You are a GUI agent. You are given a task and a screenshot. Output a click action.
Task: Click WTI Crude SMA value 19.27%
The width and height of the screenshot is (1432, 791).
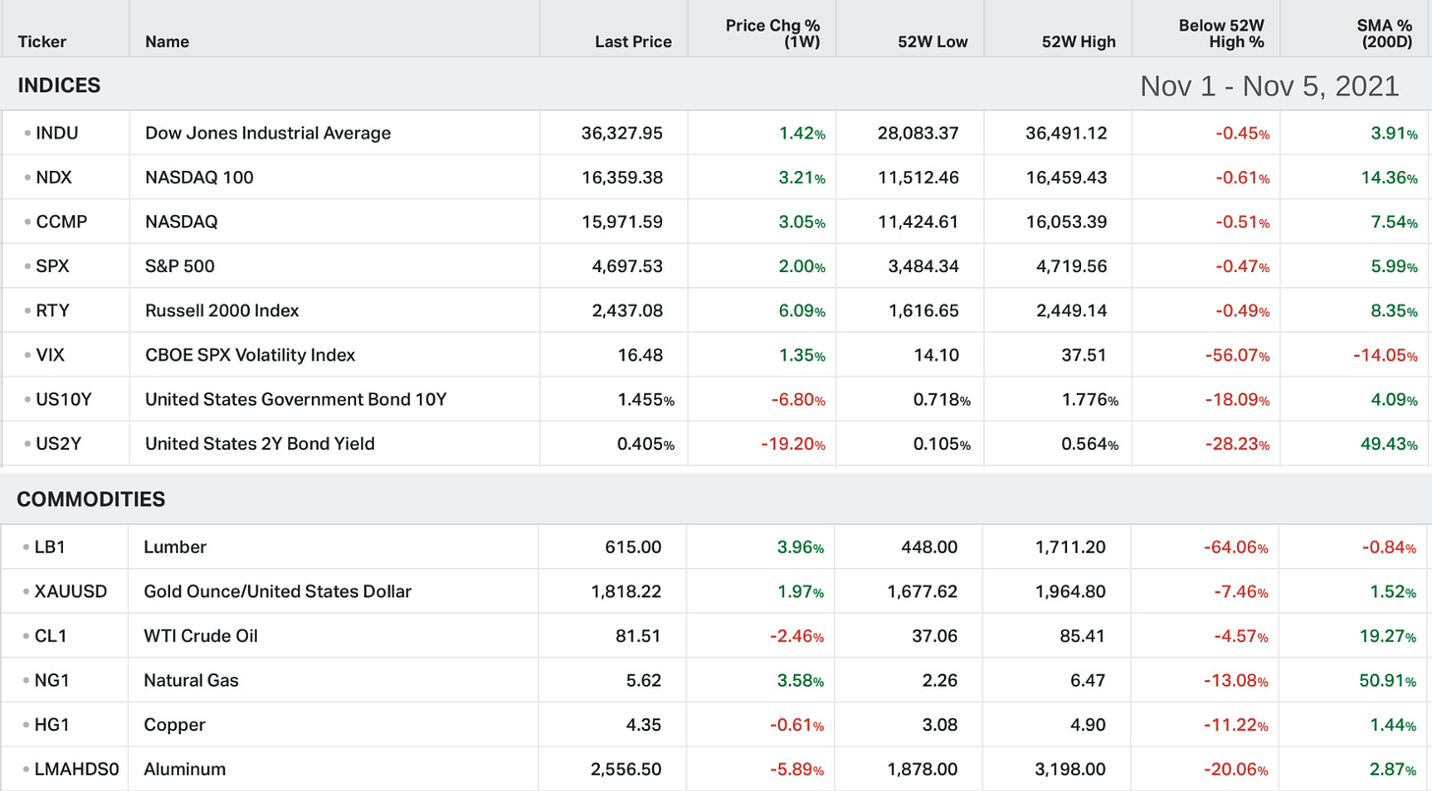point(1389,636)
